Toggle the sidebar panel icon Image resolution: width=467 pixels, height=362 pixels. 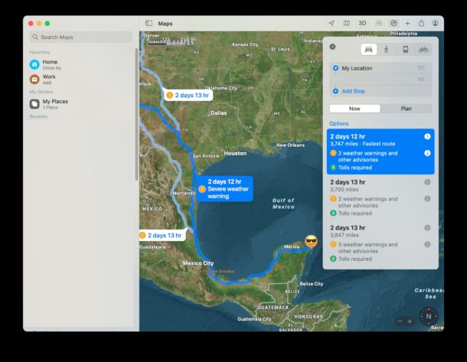click(x=149, y=24)
